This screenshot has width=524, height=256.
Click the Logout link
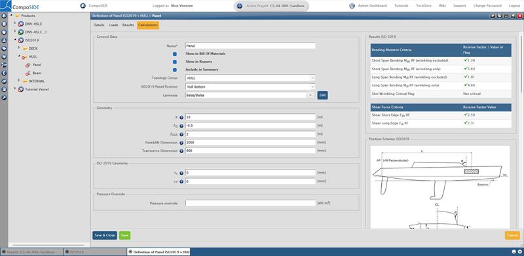coord(514,6)
